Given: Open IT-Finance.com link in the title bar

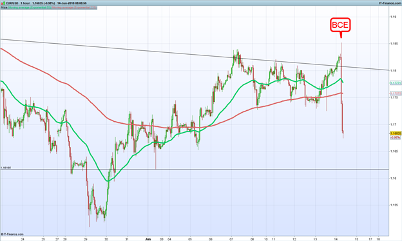Looking at the screenshot, I should click(x=390, y=3).
